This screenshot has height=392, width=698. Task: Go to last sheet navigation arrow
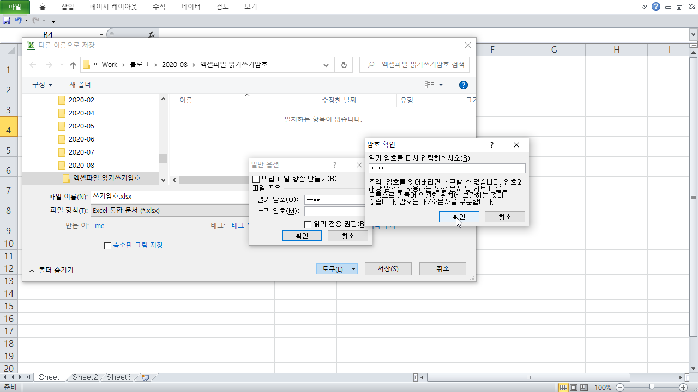(28, 377)
